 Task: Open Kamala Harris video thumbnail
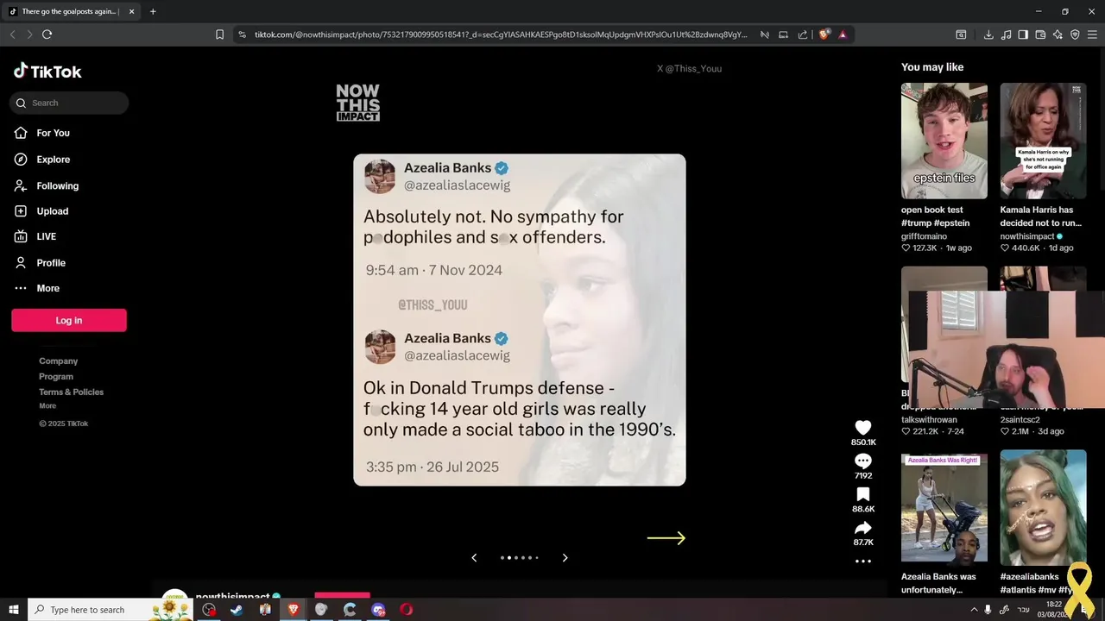point(1043,141)
